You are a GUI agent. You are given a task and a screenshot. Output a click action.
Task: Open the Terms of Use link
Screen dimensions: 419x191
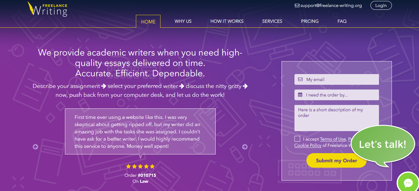333,139
